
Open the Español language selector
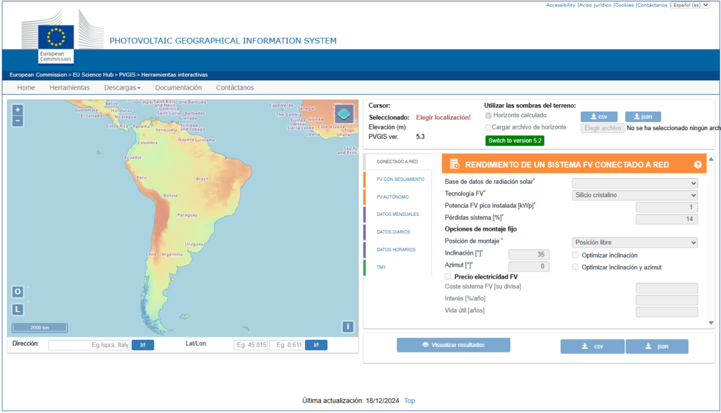coord(690,5)
